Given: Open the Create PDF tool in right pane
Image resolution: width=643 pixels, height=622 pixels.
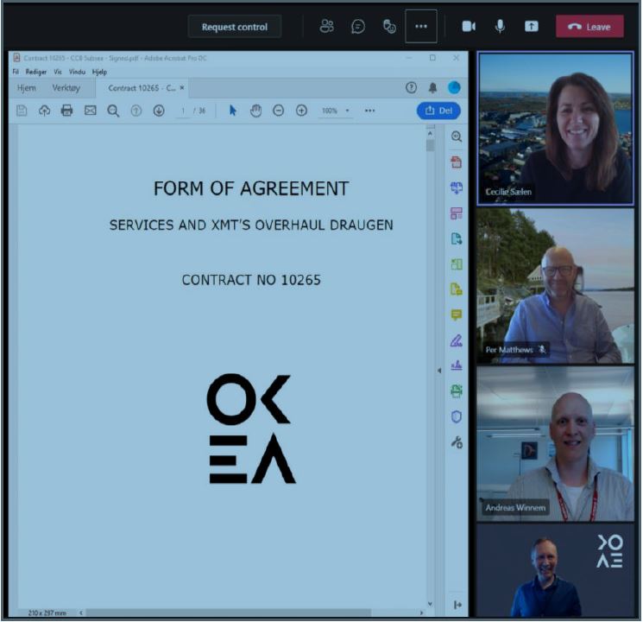Looking at the screenshot, I should pyautogui.click(x=456, y=162).
